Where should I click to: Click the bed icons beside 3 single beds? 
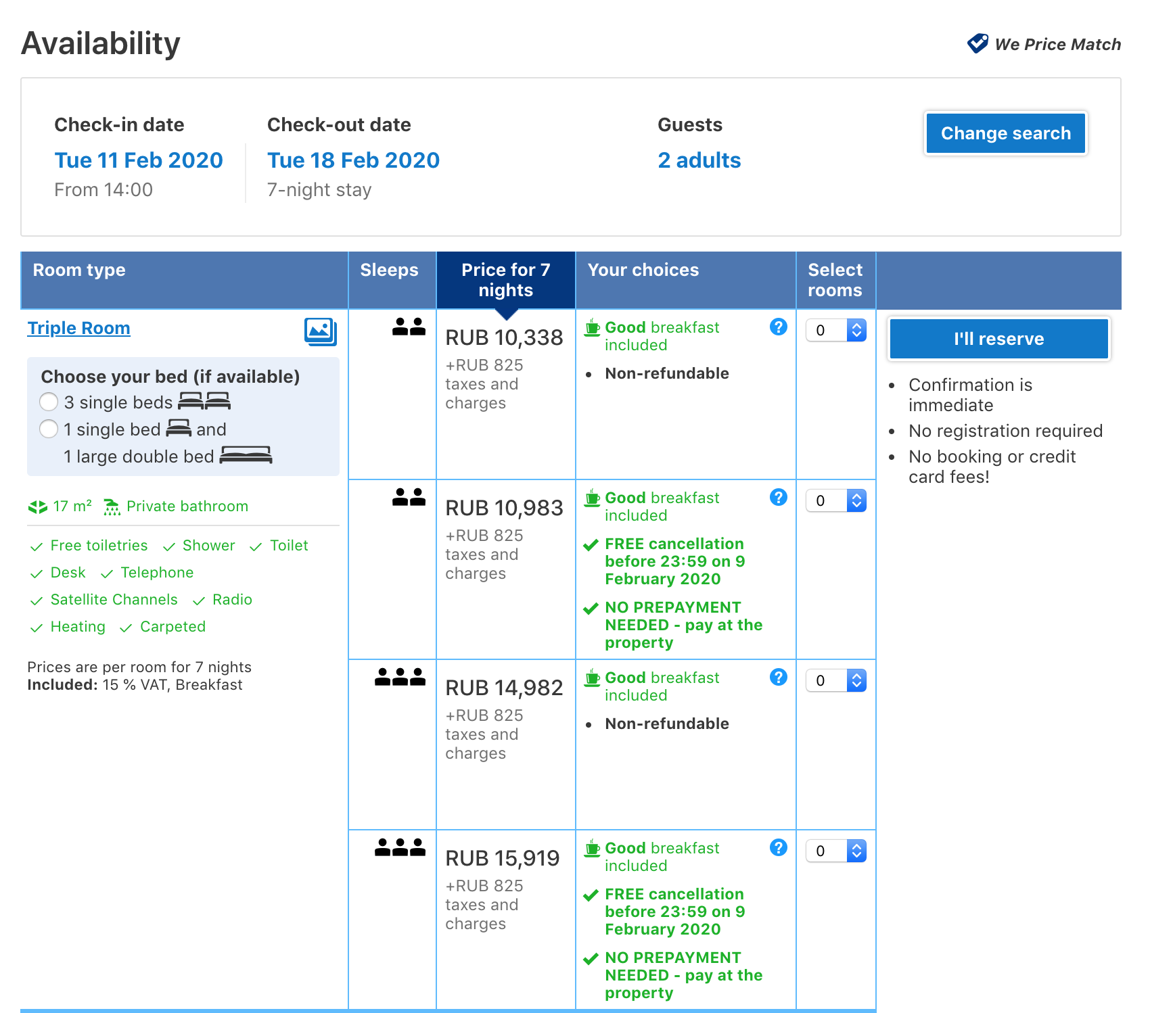tap(204, 402)
